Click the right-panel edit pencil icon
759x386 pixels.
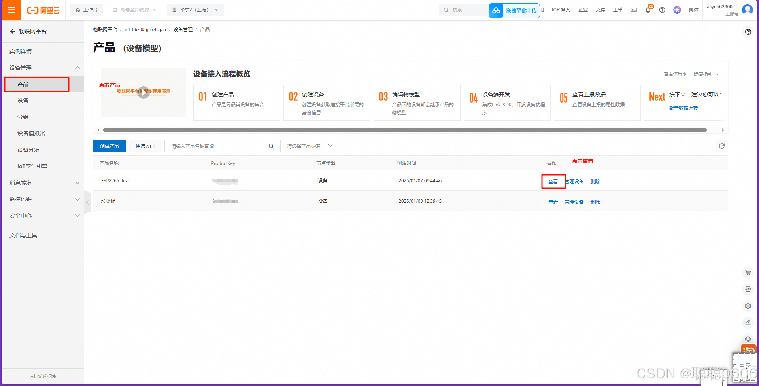[x=748, y=322]
